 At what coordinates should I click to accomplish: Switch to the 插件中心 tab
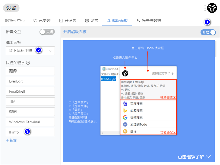pos(15,21)
